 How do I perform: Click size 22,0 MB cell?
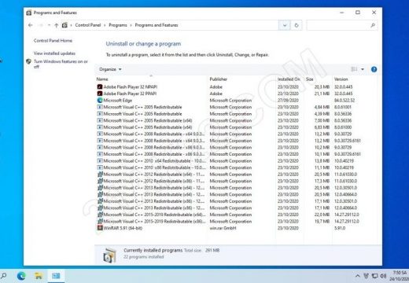tap(322, 215)
